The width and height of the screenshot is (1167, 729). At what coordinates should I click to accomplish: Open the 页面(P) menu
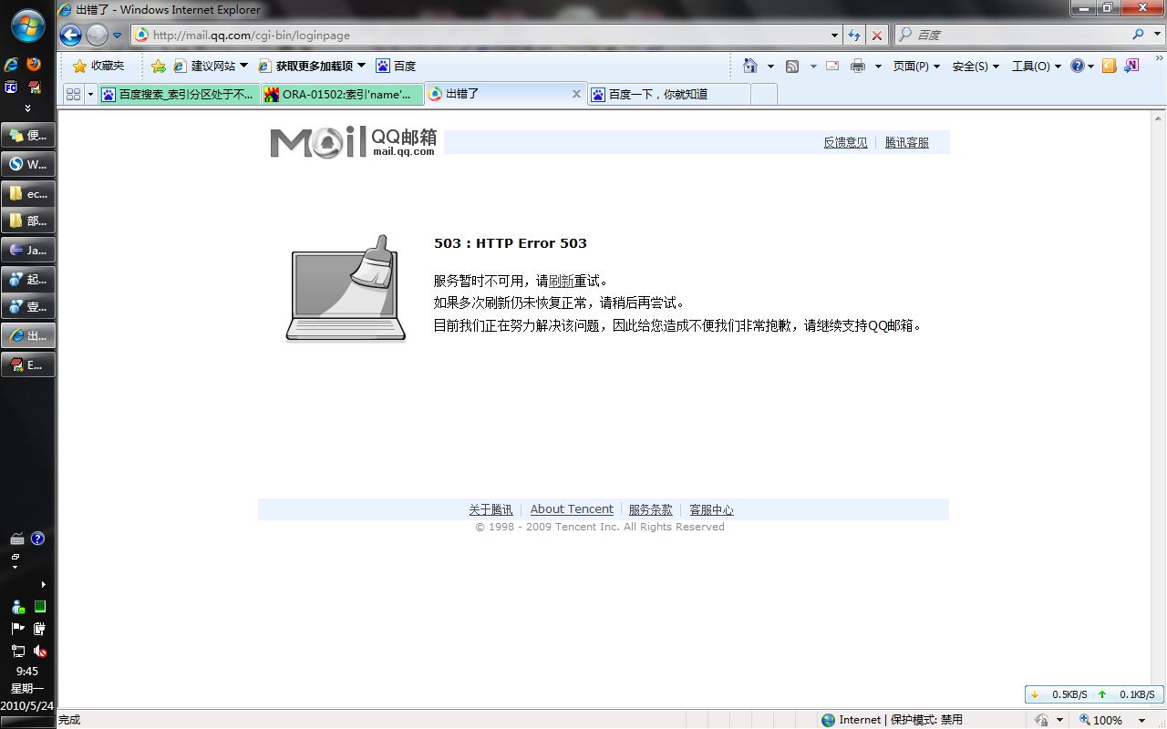pos(916,66)
